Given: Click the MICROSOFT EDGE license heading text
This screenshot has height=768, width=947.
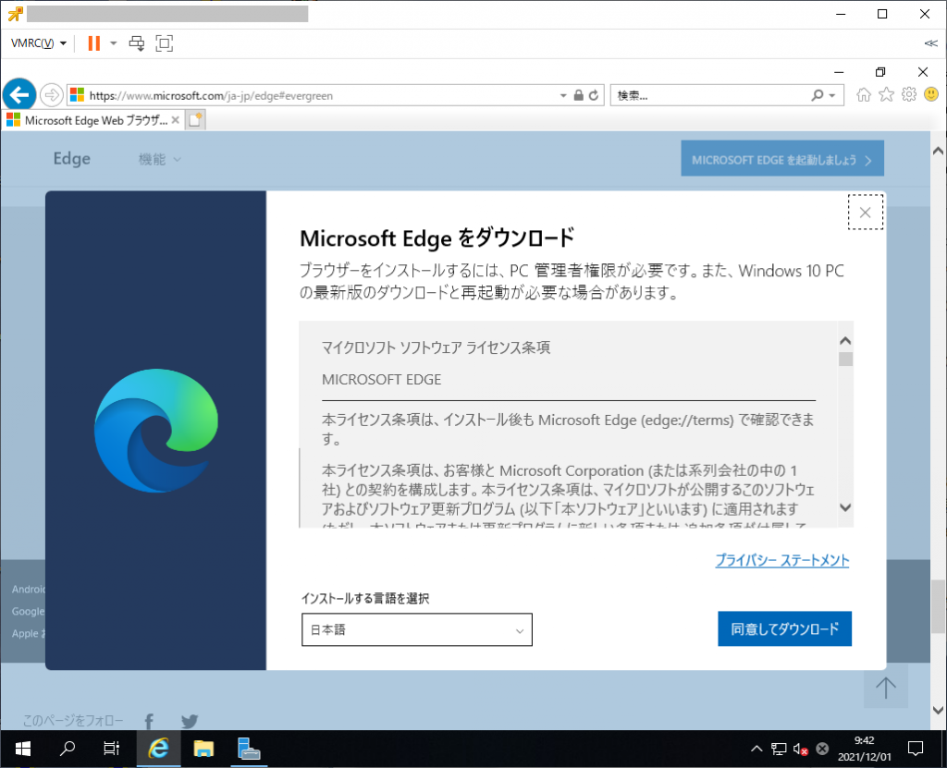Looking at the screenshot, I should pos(381,379).
